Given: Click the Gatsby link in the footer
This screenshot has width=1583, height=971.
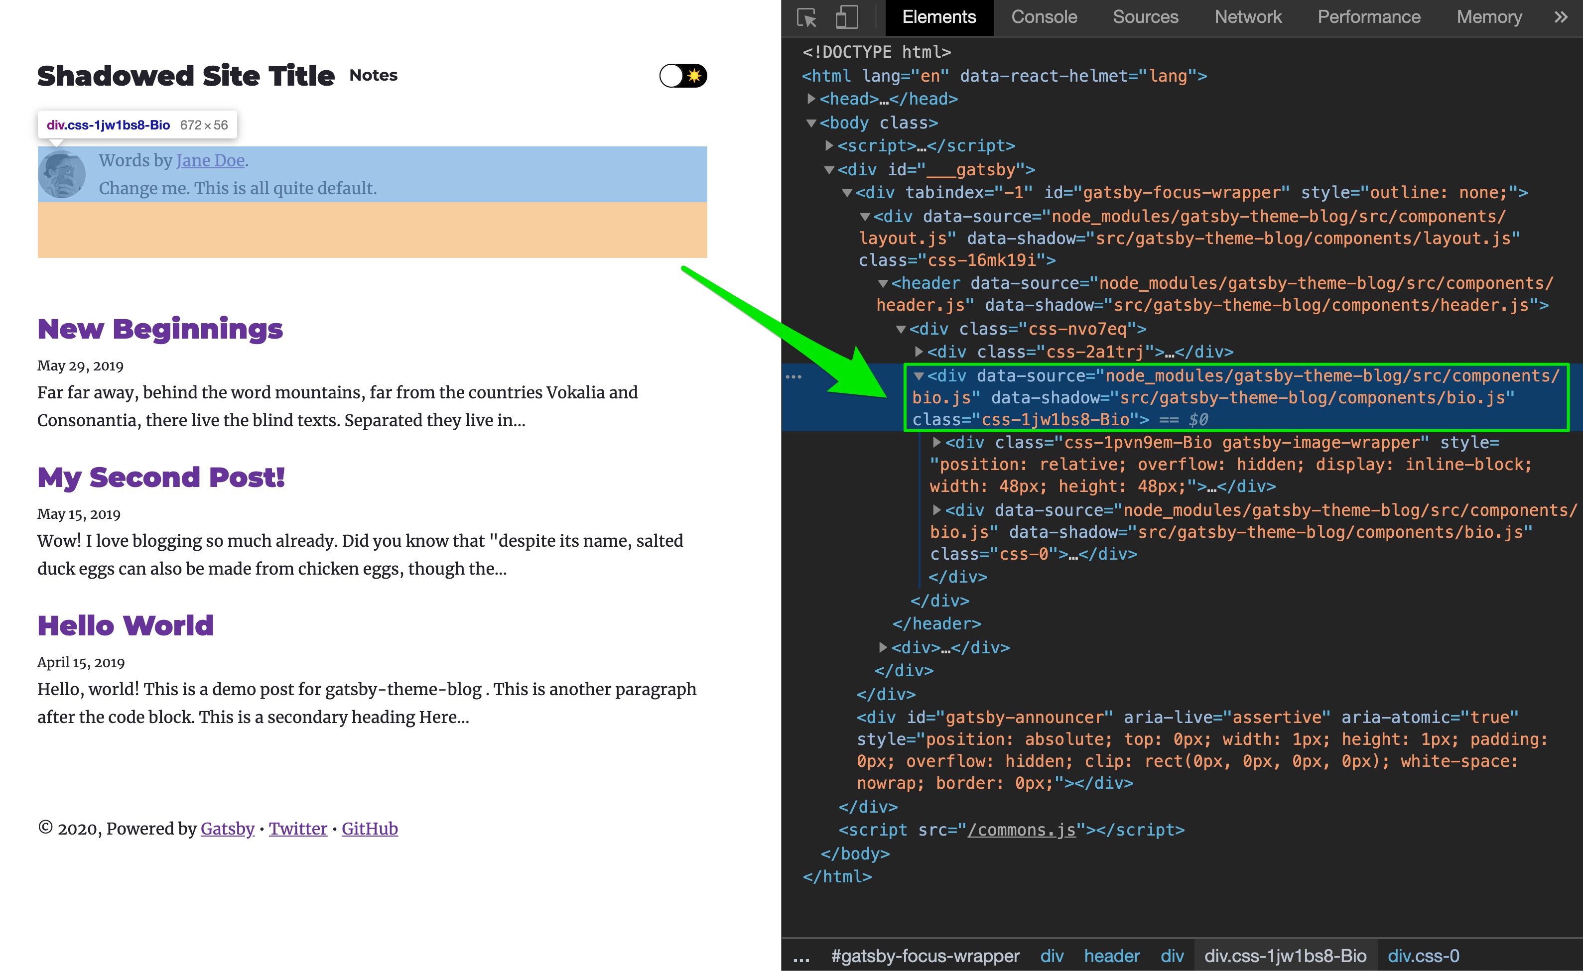Looking at the screenshot, I should [227, 829].
